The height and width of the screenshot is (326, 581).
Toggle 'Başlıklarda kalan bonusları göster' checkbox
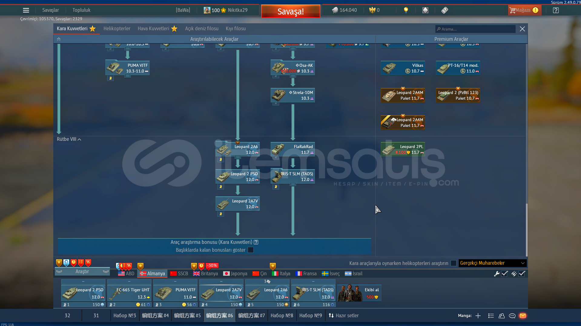[x=251, y=250]
